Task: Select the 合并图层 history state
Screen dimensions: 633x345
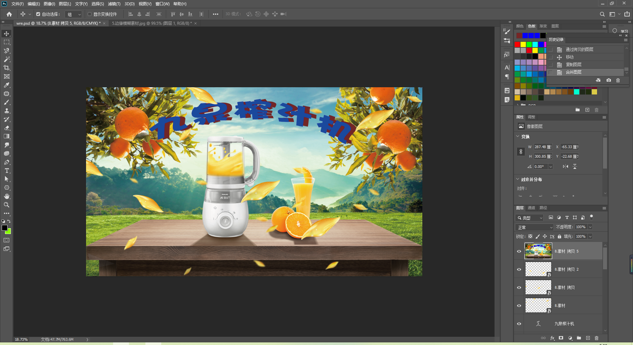Action: tap(586, 72)
